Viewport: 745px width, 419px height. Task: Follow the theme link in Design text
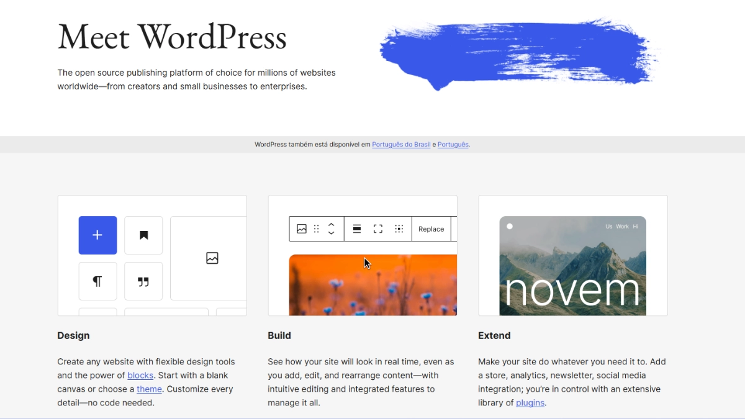pyautogui.click(x=150, y=389)
